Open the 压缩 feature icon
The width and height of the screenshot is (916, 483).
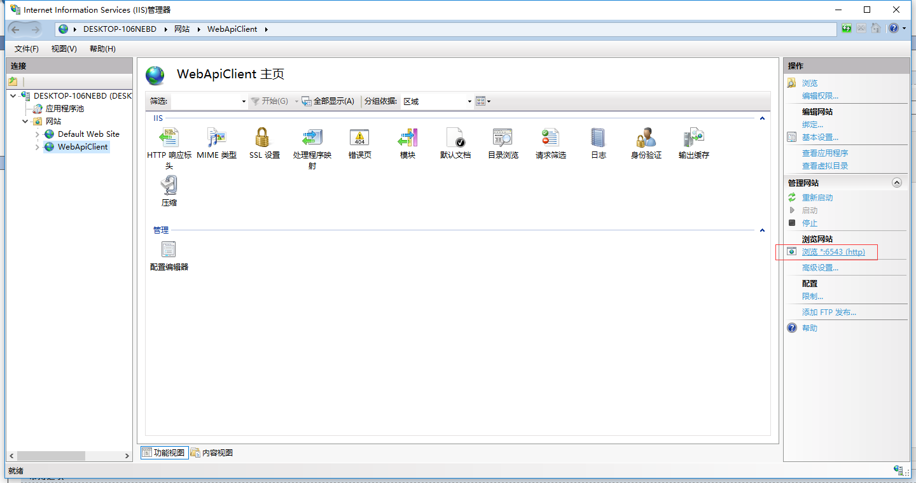click(169, 185)
